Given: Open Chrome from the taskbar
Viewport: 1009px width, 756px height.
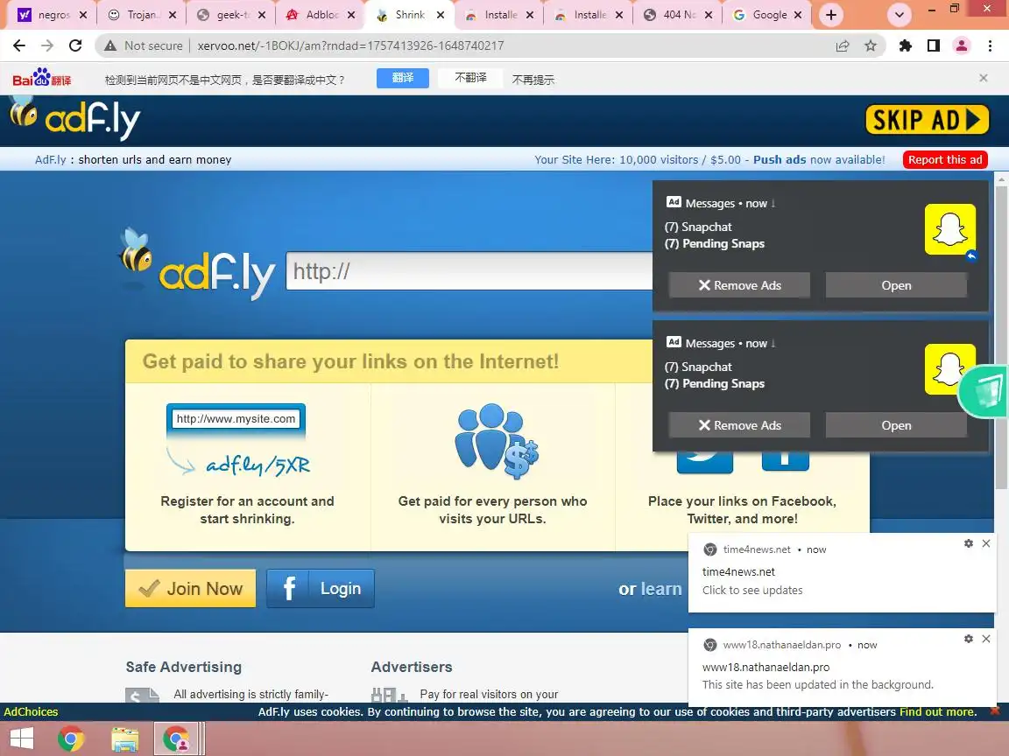Looking at the screenshot, I should [71, 738].
